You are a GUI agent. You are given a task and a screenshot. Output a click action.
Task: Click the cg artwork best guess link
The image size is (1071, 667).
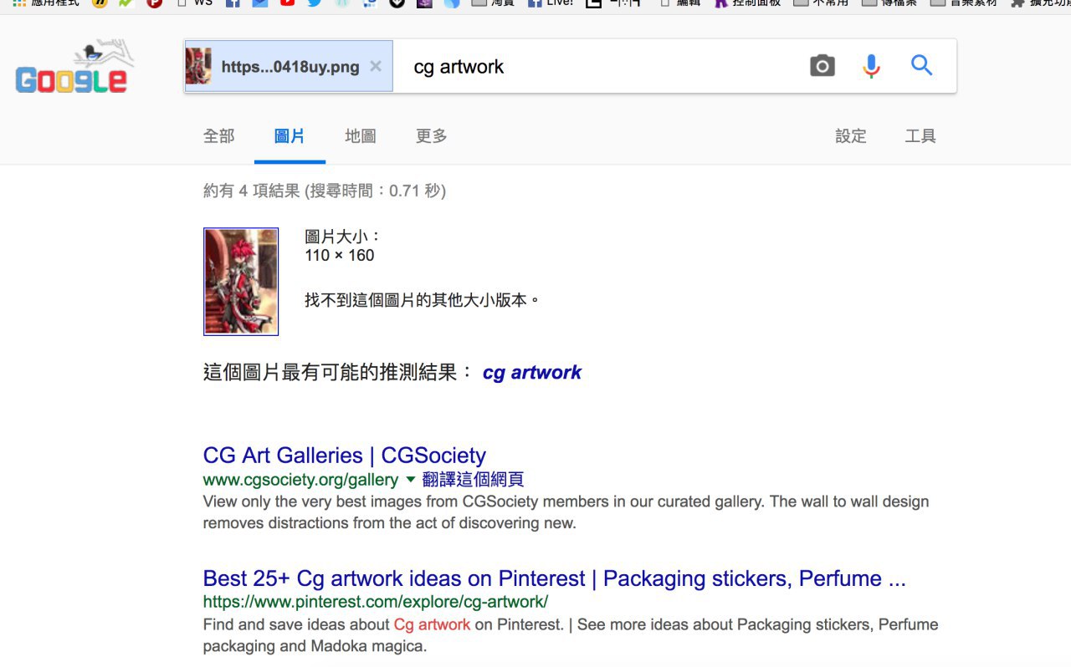(532, 373)
